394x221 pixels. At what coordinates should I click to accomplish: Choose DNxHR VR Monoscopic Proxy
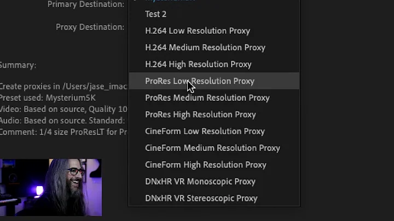[x=214, y=182]
